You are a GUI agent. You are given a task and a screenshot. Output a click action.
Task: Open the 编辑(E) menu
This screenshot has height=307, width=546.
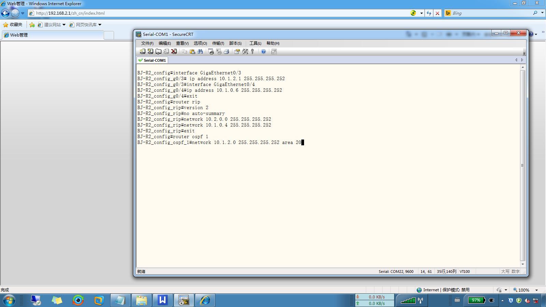click(164, 43)
